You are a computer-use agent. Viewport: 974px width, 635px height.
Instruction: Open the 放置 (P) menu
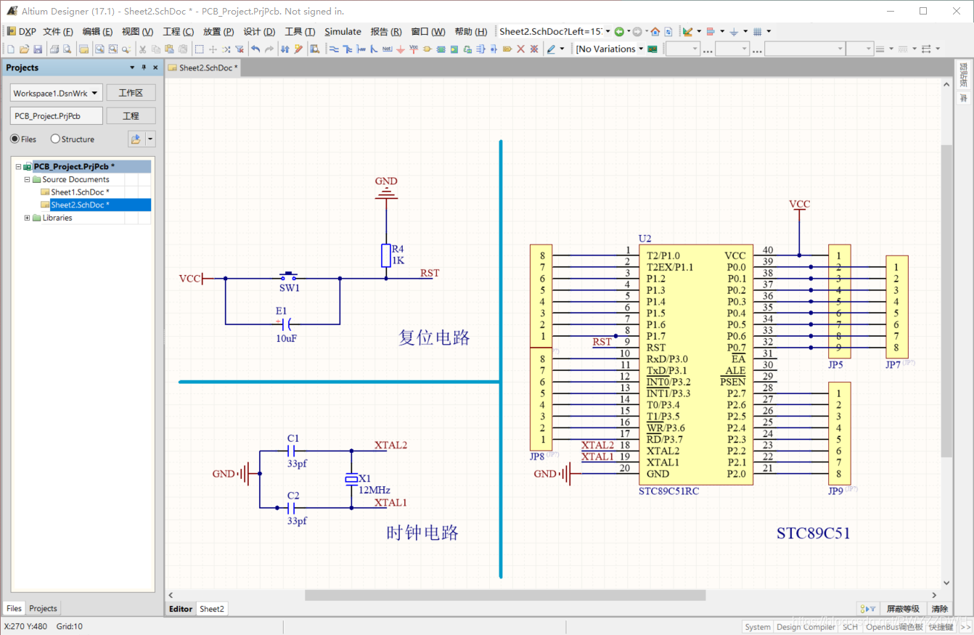[218, 31]
